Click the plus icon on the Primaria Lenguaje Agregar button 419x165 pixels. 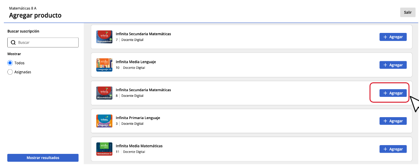pos(385,121)
